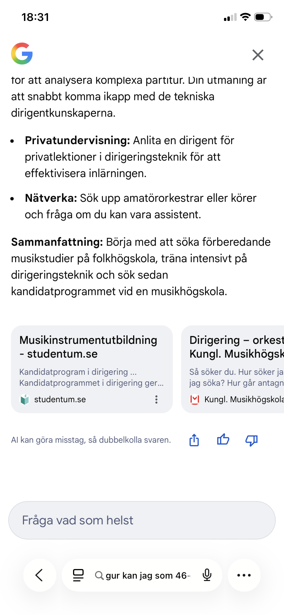This screenshot has width=284, height=615.
Task: Tap the 'Fråga vad som helst' field
Action: [x=142, y=520]
